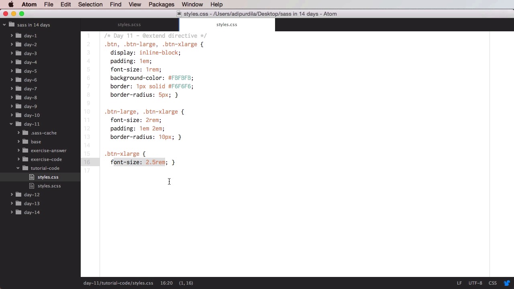The height and width of the screenshot is (289, 514).
Task: Open the Atom application menu
Action: (29, 4)
